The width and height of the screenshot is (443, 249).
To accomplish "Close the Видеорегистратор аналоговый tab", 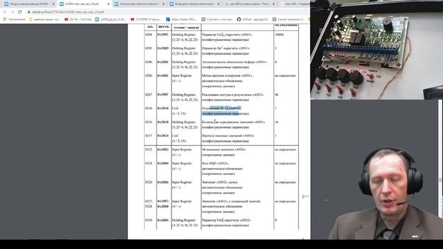I will (219, 4).
